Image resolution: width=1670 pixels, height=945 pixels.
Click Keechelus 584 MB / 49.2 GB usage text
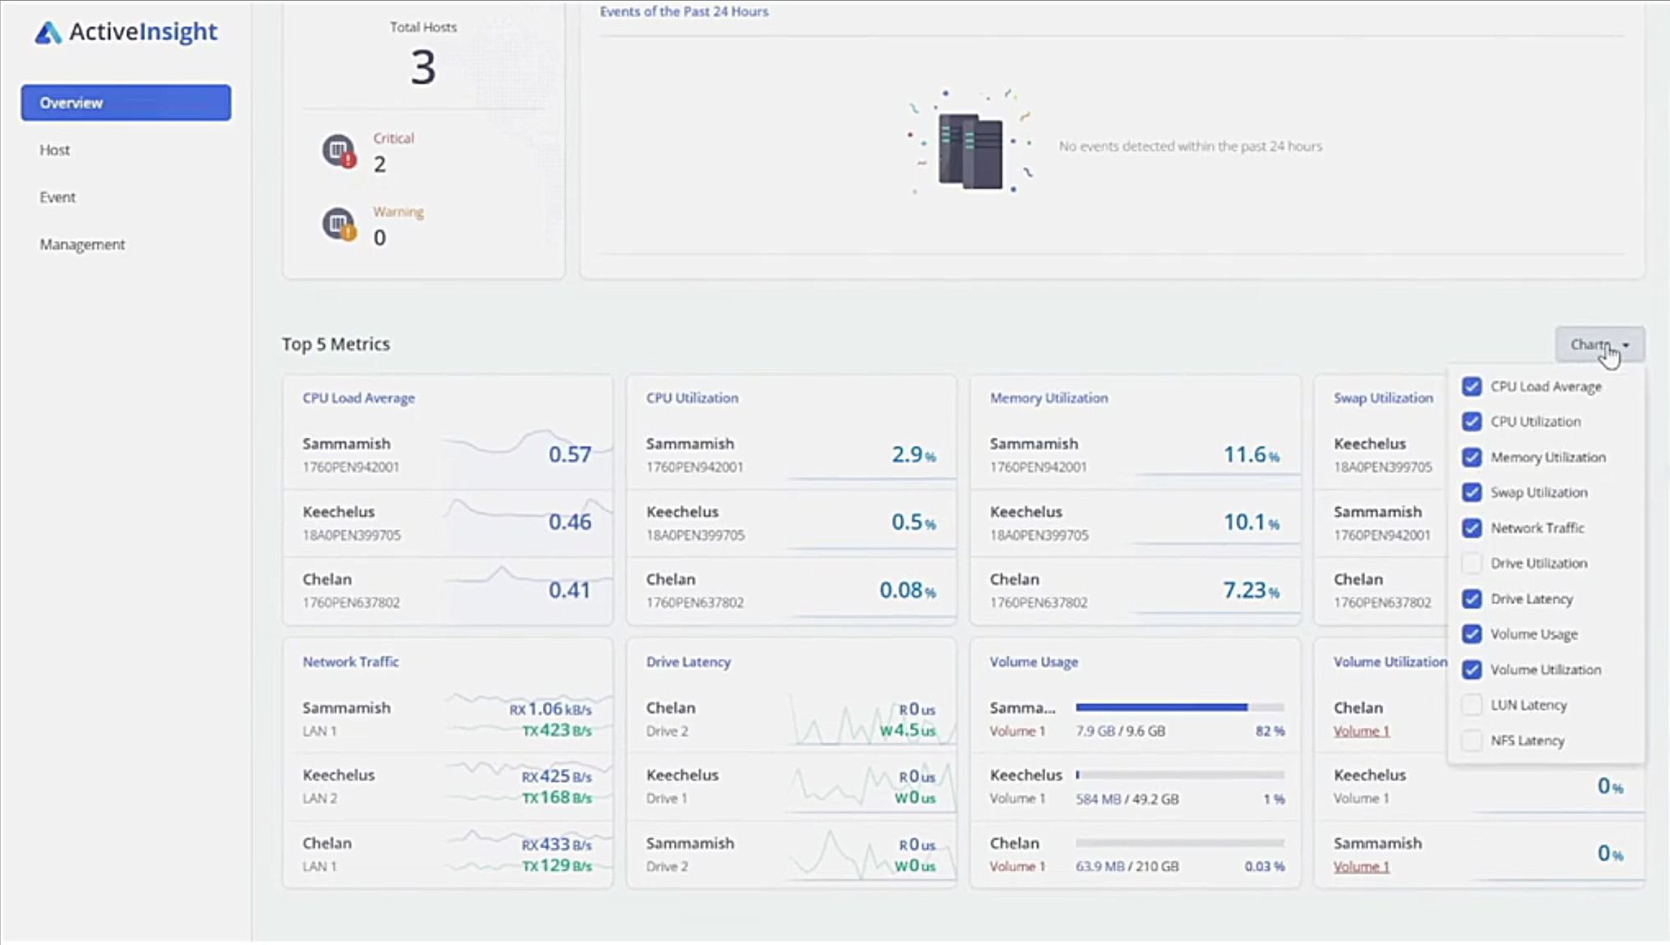(x=1127, y=800)
